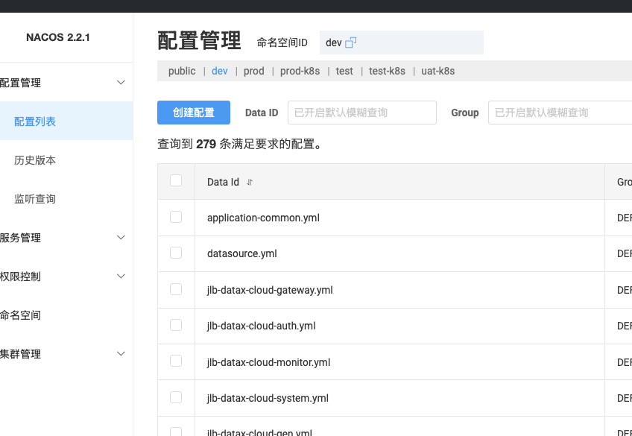This screenshot has height=436, width=632.
Task: Switch to the test-k8s namespace
Action: 387,71
